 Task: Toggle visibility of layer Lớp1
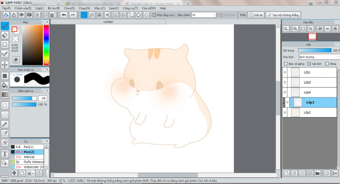click(285, 72)
